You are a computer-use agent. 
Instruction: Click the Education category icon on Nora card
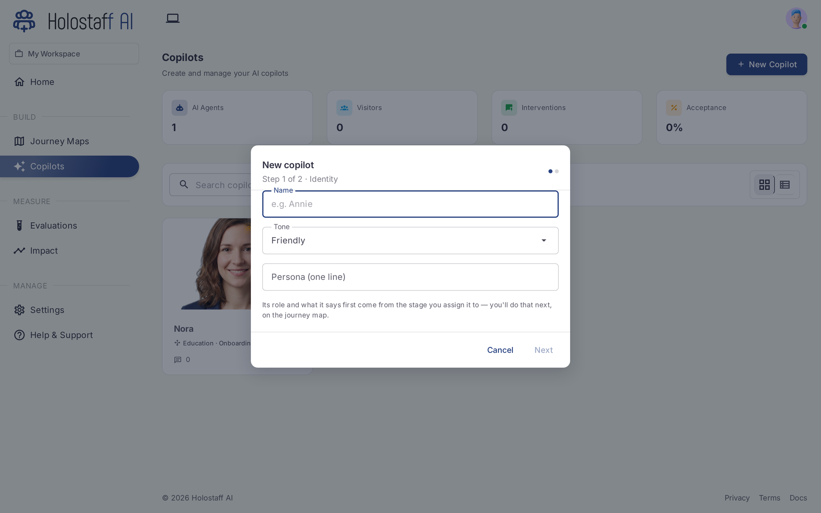click(x=177, y=343)
